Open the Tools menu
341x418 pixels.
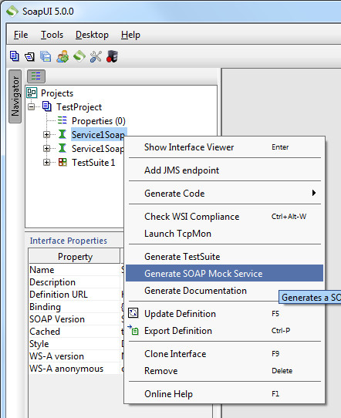click(x=52, y=35)
